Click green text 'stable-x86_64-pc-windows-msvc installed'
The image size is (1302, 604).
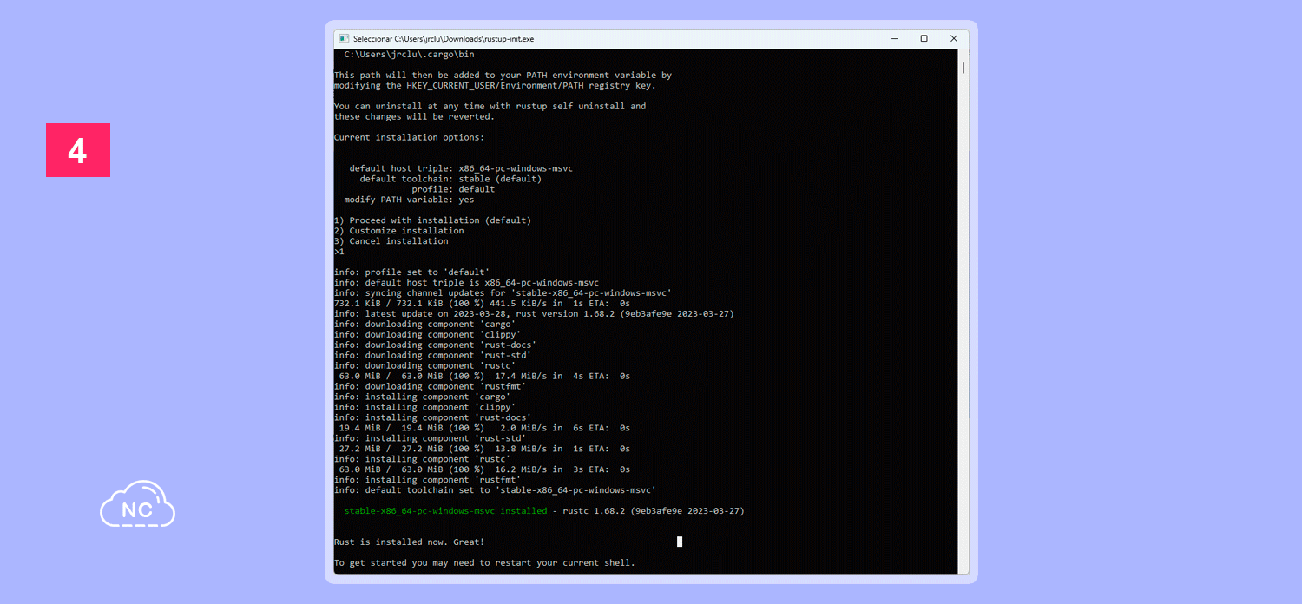pyautogui.click(x=445, y=513)
